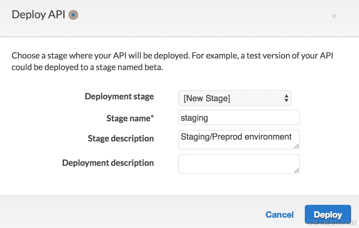The height and width of the screenshot is (228, 359).
Task: Click the stage instructions paragraph text
Action: pyautogui.click(x=172, y=61)
